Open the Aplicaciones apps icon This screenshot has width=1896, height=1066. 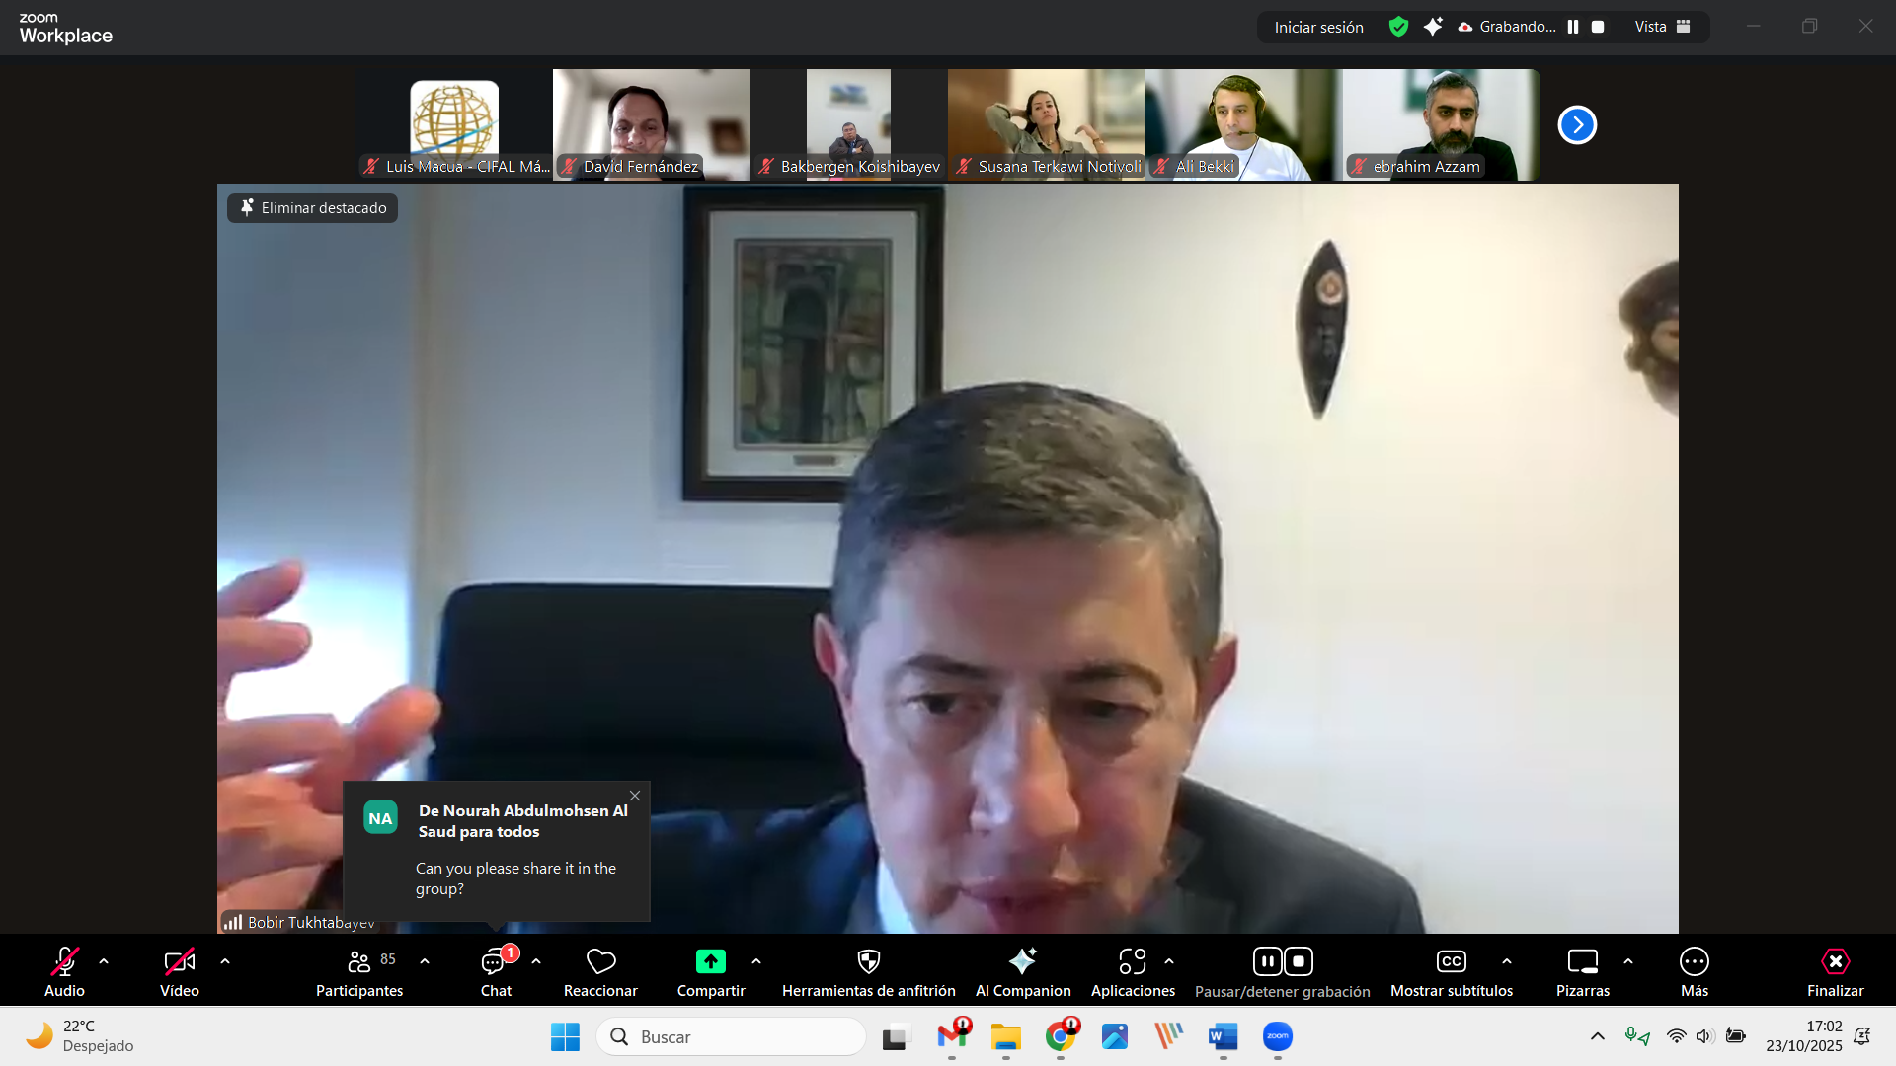[1132, 961]
